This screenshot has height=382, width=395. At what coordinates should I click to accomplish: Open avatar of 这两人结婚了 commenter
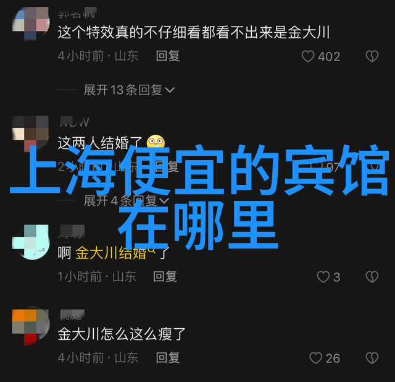[x=30, y=134]
